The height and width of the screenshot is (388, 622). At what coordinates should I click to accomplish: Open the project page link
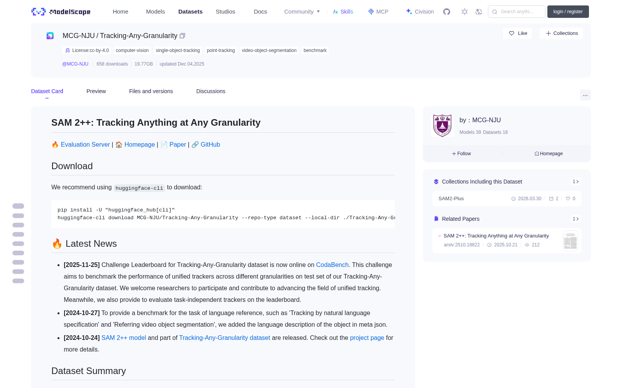pyautogui.click(x=367, y=338)
